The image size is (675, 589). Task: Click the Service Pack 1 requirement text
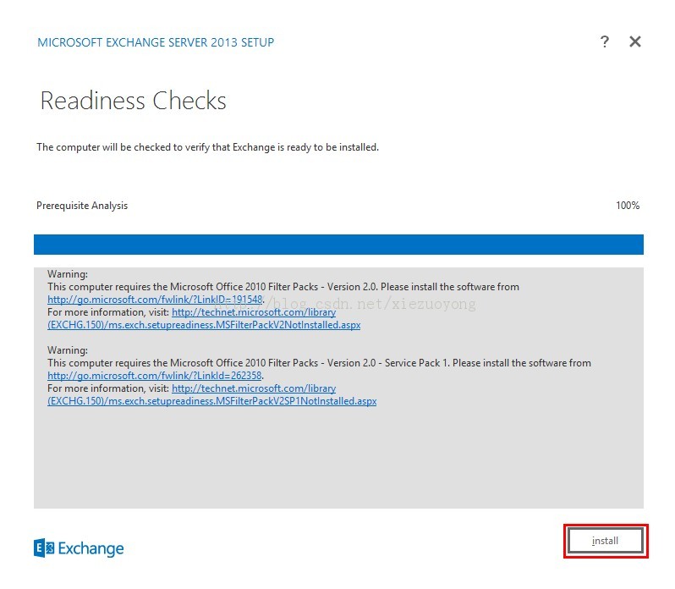320,363
